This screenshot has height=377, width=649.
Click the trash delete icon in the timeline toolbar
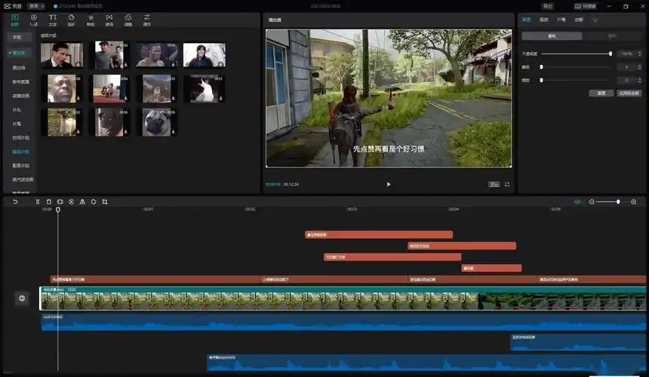(x=49, y=202)
